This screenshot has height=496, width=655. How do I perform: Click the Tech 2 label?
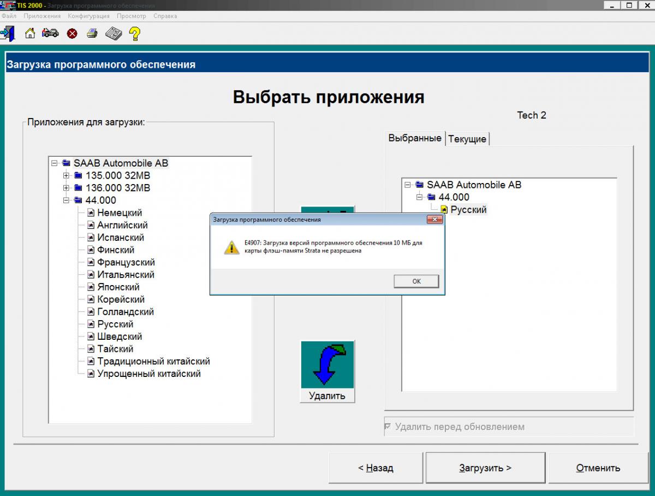[x=532, y=115]
